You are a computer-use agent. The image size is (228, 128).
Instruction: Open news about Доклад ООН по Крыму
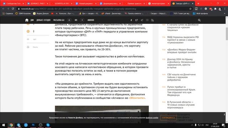181,63
